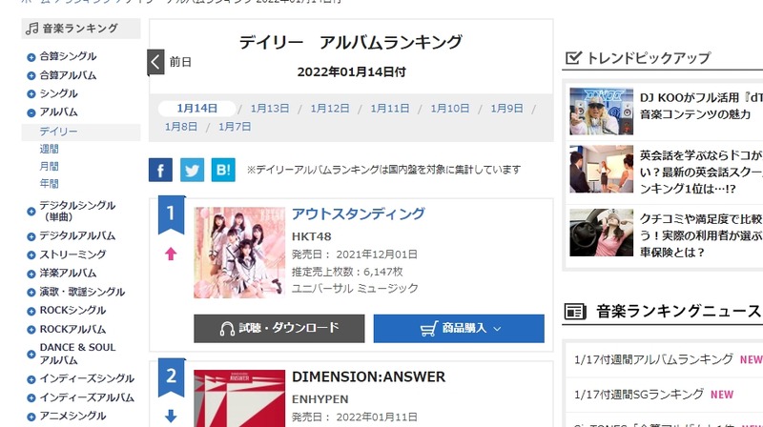Click HKT48 album cover thumbnail
The height and width of the screenshot is (427, 763).
tap(239, 253)
